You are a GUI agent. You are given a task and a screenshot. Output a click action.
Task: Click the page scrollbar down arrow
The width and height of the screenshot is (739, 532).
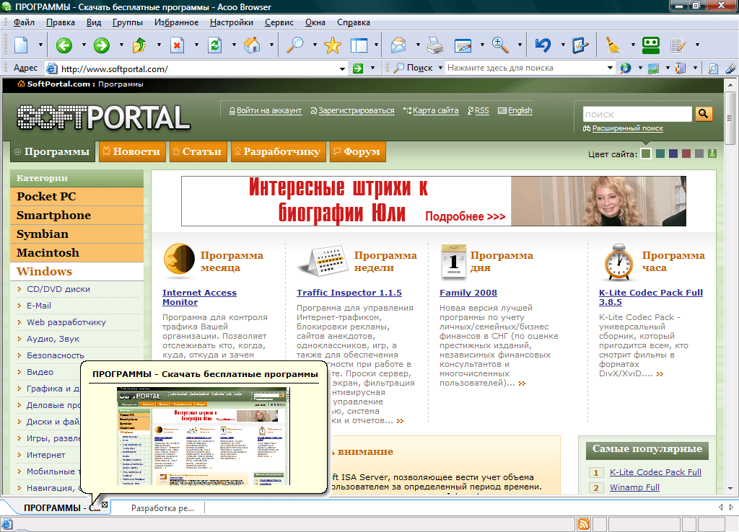730,488
